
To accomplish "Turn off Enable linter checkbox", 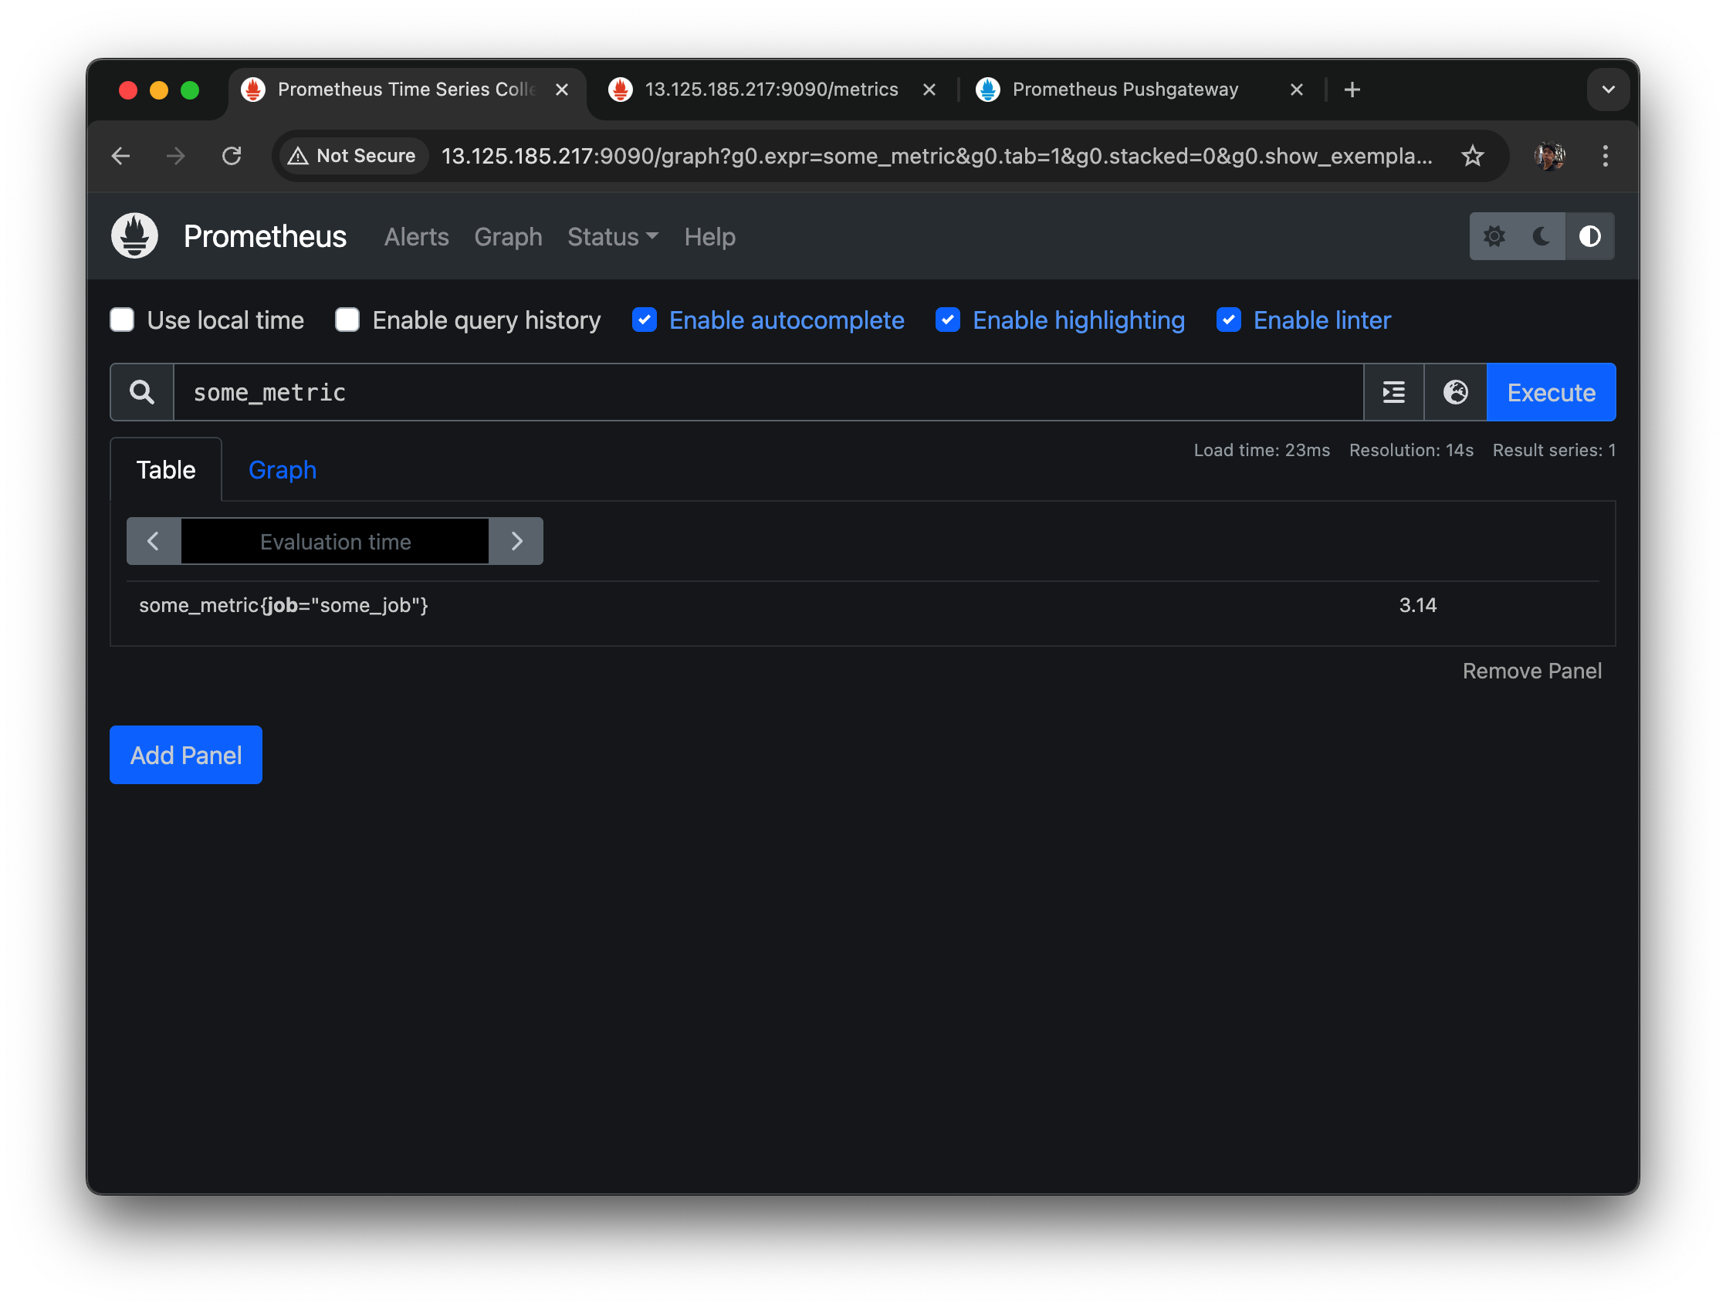I will (x=1228, y=320).
